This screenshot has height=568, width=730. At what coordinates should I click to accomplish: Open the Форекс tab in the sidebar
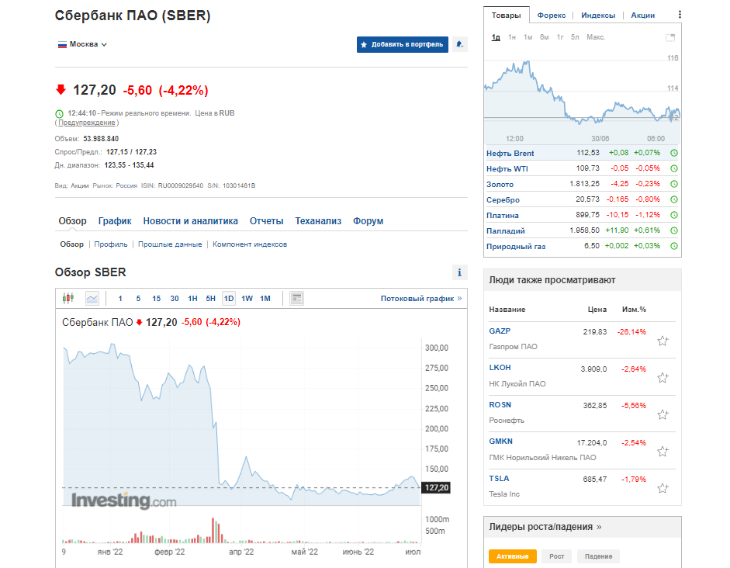[552, 15]
